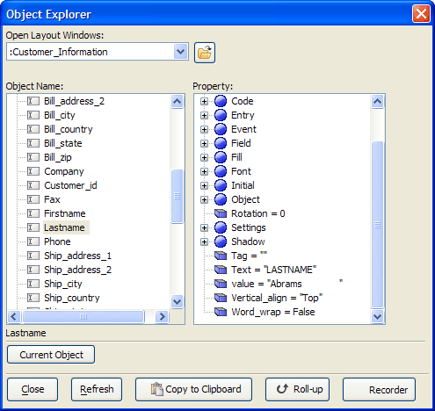The image size is (435, 411).
Task: Click the Current Object button
Action: 51,355
